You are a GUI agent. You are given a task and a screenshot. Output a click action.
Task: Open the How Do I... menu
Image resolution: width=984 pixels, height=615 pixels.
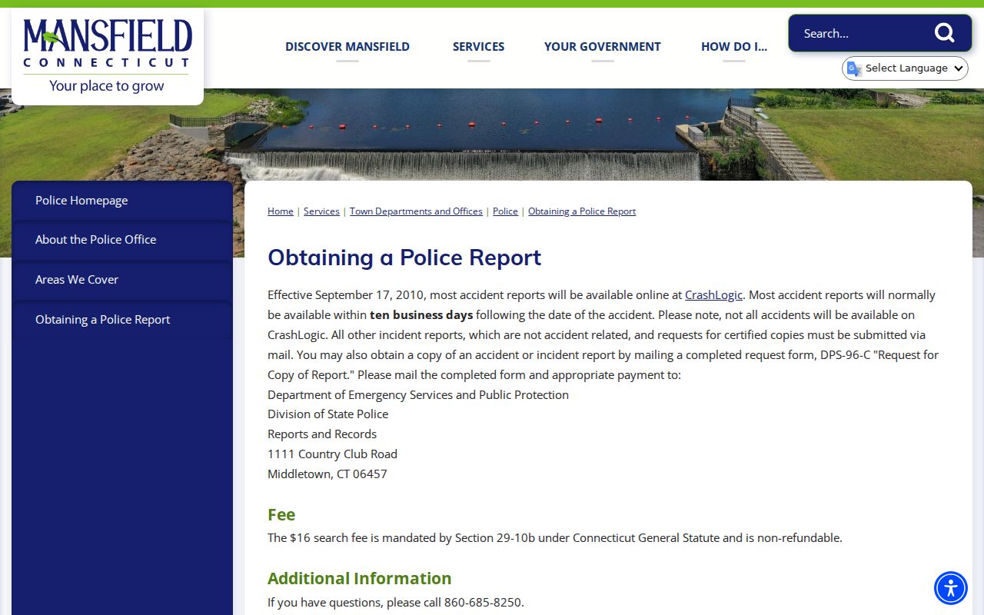point(734,46)
